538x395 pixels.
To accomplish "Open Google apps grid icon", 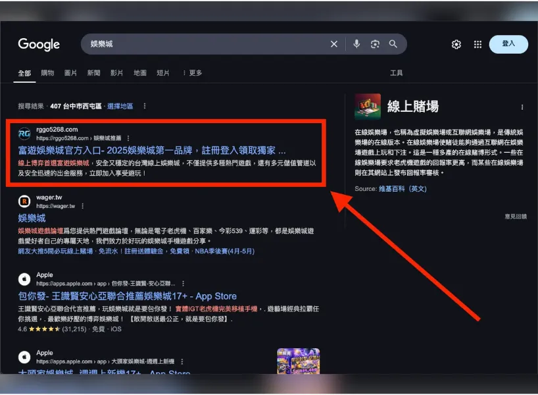I will pyautogui.click(x=477, y=44).
